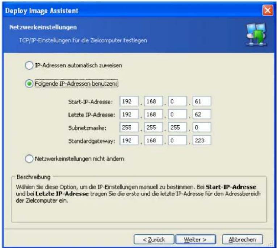Screen dimensions: 277x248
Task: Click third octet field of Standardgateway
Action: pos(177,140)
